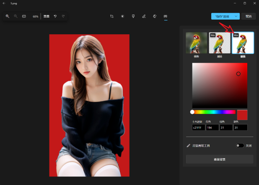Click the blue save options button
The image size is (259, 185).
[222, 16]
